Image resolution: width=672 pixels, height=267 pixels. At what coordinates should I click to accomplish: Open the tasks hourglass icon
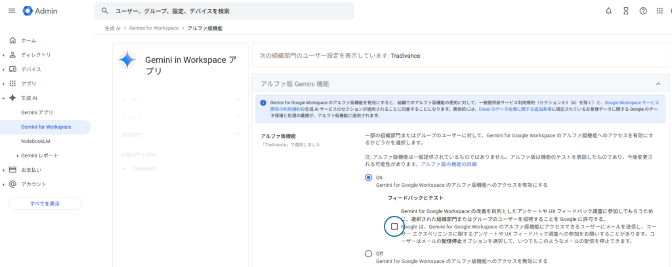pos(626,11)
